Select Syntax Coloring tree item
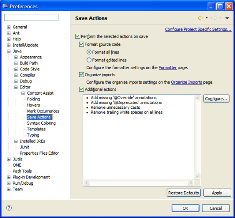 tap(41, 123)
